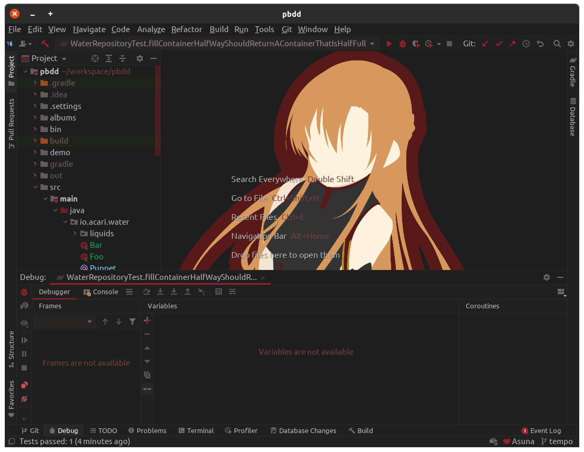584x452 pixels.
Task: Collapse the io.acari.water package
Action: coord(65,222)
